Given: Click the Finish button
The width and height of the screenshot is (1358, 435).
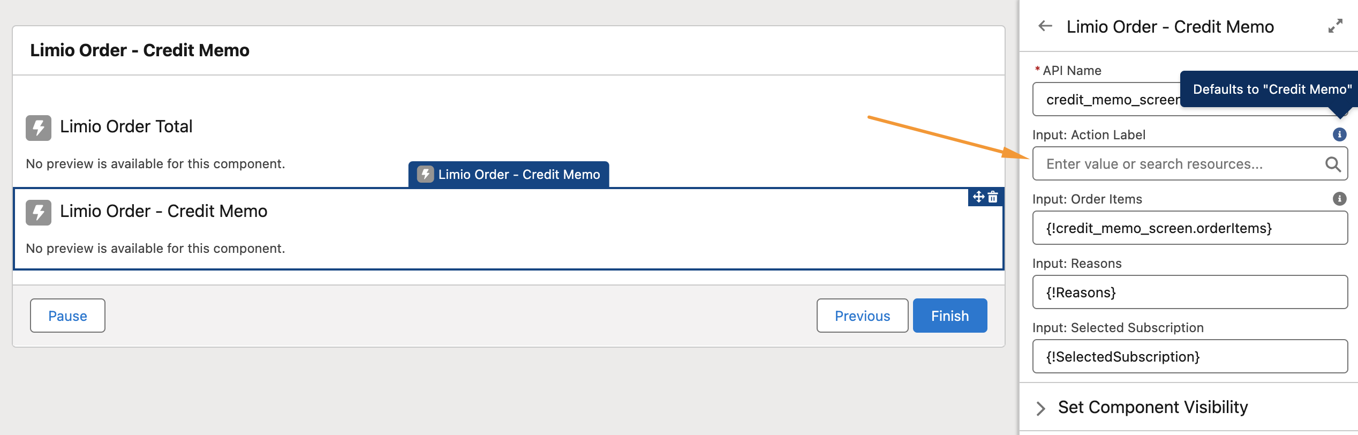Looking at the screenshot, I should (949, 316).
